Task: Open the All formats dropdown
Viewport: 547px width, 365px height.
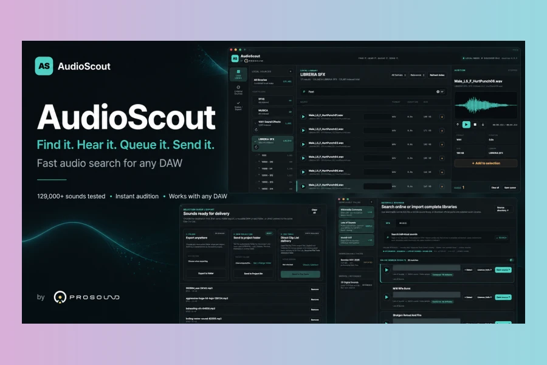Action: tap(398, 75)
